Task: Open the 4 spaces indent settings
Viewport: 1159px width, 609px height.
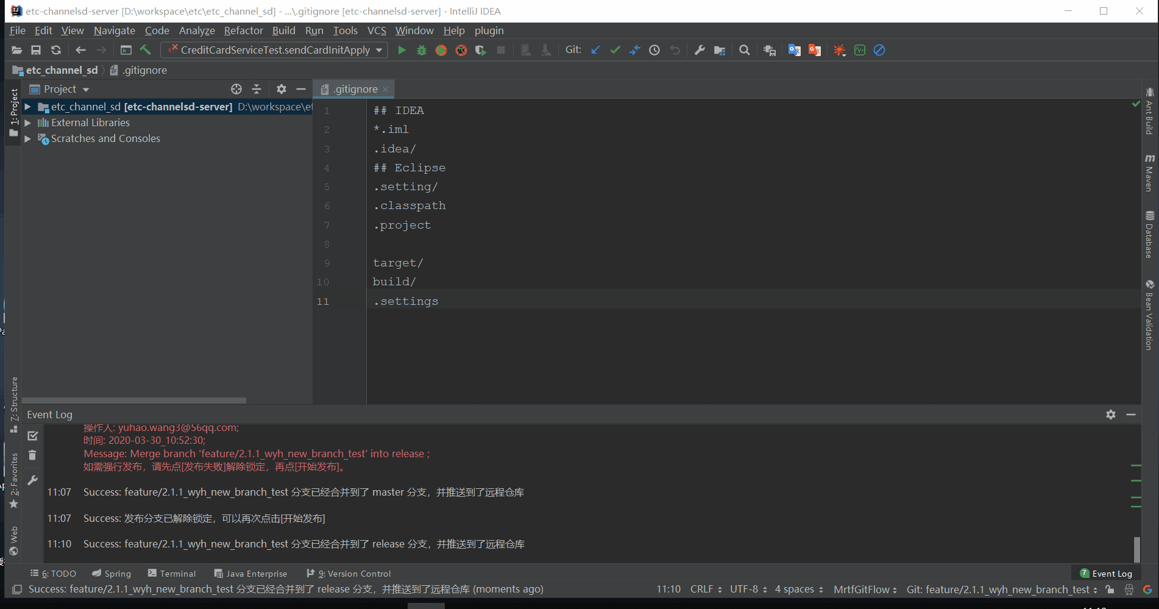Action: [x=799, y=589]
